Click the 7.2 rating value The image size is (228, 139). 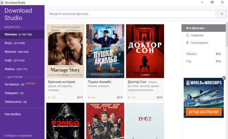[133, 98]
